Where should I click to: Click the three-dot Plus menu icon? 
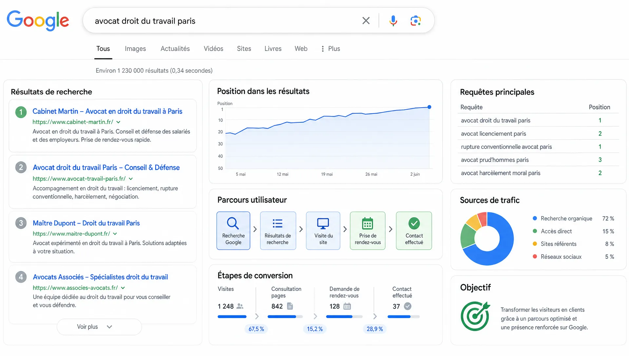(323, 49)
